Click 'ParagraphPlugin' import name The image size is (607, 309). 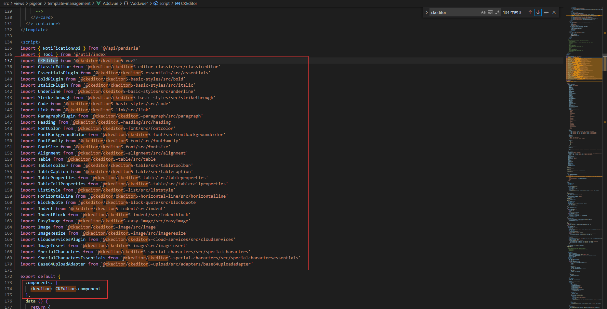point(57,116)
